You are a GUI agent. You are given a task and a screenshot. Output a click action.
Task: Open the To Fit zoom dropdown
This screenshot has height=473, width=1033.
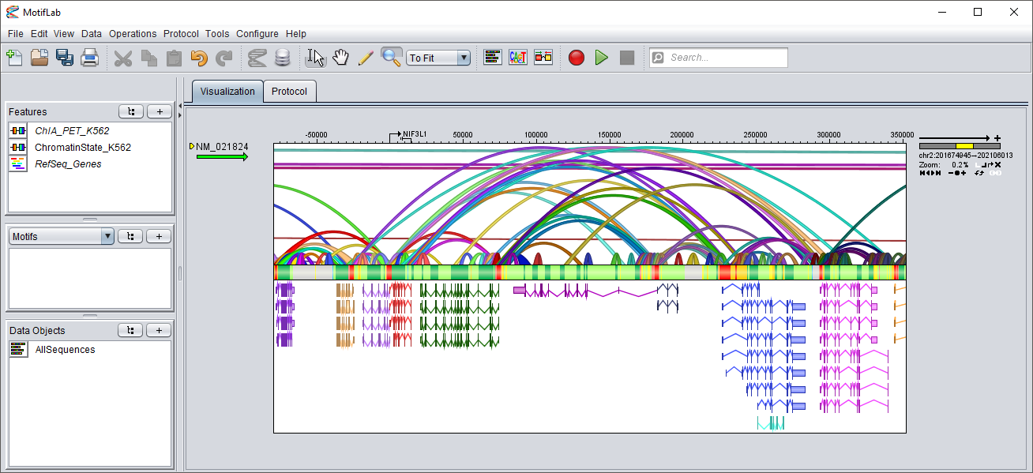pos(464,58)
